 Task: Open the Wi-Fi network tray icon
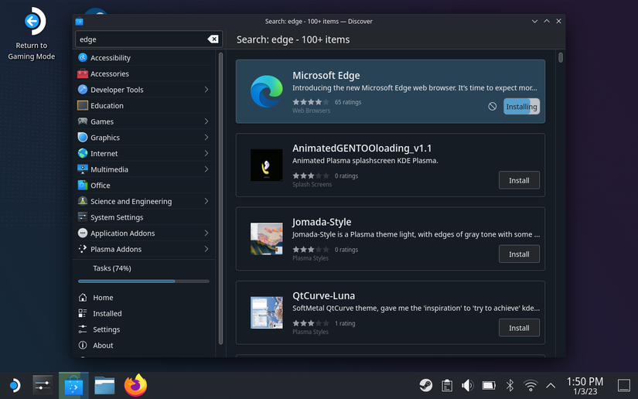[531, 385]
